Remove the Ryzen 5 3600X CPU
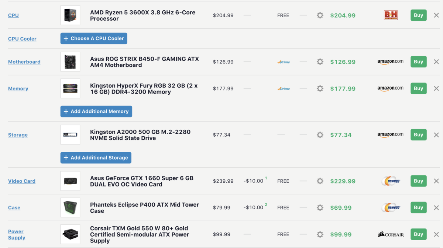This screenshot has height=248, width=443. pyautogui.click(x=436, y=15)
